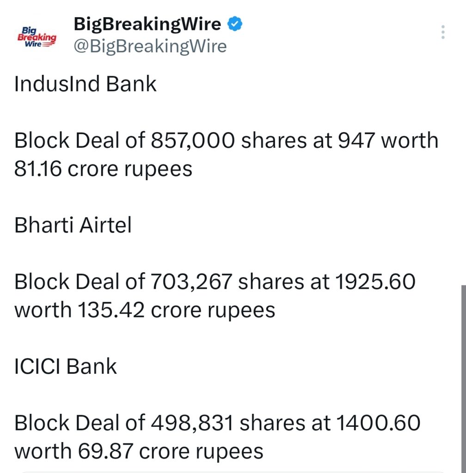
Task: Select the IndusInd Bank text line
Action: [86, 84]
